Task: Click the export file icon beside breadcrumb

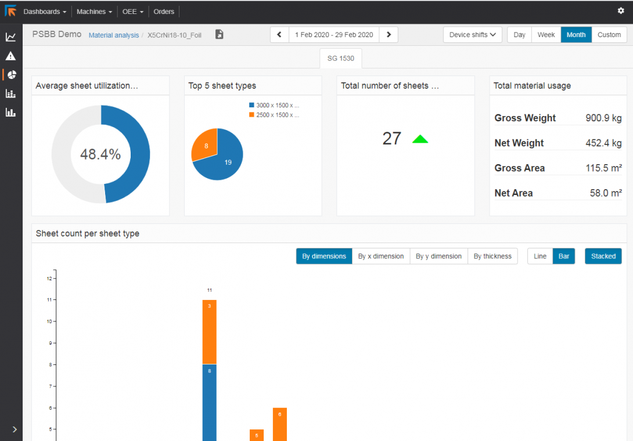Action: point(219,35)
